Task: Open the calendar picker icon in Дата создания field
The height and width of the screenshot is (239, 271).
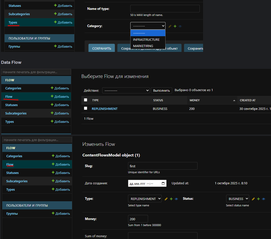Action: pos(163,183)
